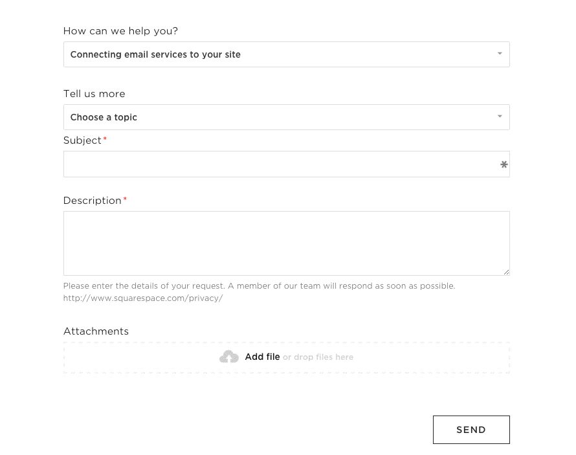The height and width of the screenshot is (455, 576).
Task: Click the arrow of the help topic dropdown
Action: pos(500,54)
